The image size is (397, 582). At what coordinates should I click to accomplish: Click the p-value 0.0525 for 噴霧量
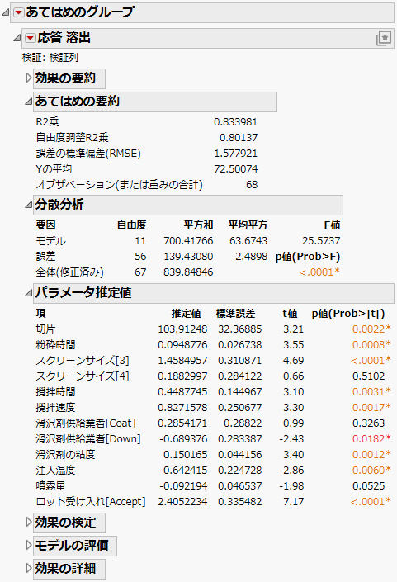[368, 486]
